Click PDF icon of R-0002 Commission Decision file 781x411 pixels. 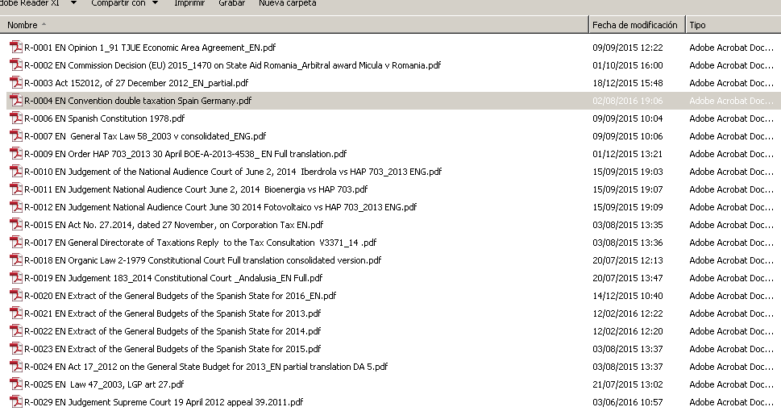pyautogui.click(x=16, y=65)
